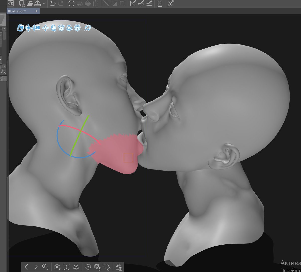Click the Deselect icon

pos(106,3)
